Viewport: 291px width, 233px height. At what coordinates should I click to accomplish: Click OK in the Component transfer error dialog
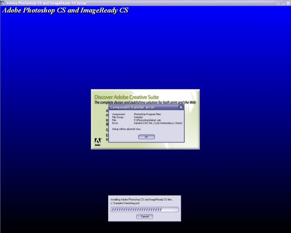click(146, 137)
